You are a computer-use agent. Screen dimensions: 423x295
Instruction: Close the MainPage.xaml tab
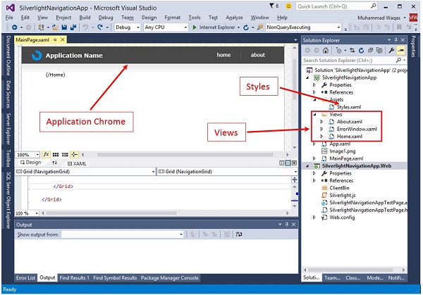(x=62, y=40)
